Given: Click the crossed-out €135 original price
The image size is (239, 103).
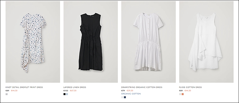Looking at the screenshot, I should click(x=66, y=91).
